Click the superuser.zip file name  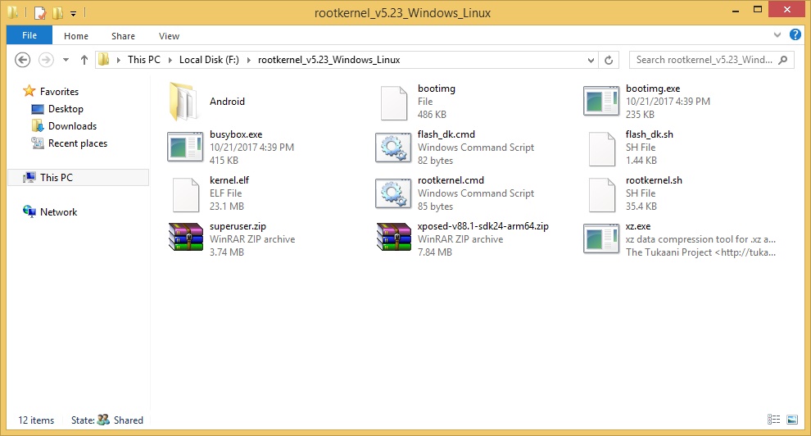238,226
